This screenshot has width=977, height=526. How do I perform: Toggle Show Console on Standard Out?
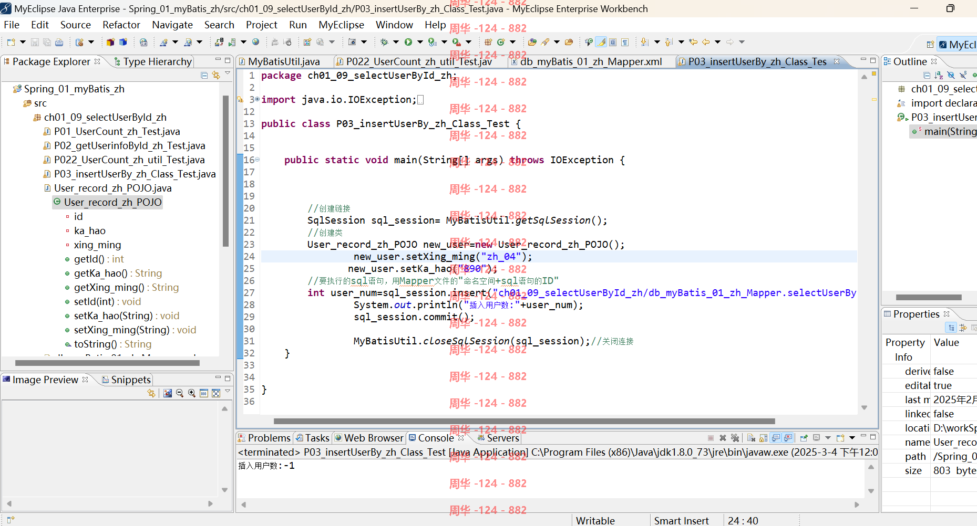[x=775, y=438]
